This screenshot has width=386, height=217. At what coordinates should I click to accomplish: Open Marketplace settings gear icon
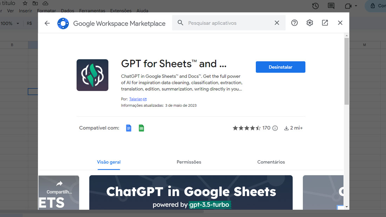pos(310,23)
